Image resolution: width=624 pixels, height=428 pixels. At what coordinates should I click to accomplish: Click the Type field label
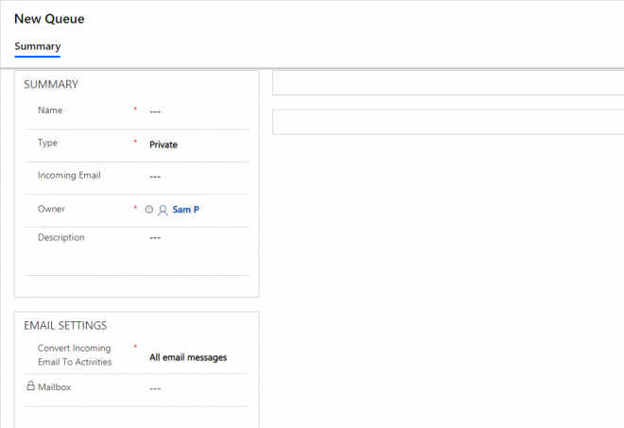pos(47,144)
